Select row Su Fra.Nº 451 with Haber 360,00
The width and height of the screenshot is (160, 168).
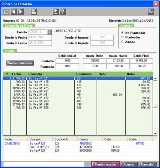(78, 91)
